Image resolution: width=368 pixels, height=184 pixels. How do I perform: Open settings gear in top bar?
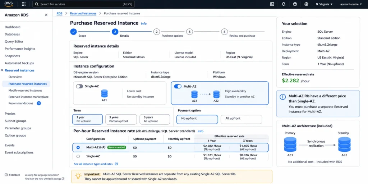pos(306,4)
